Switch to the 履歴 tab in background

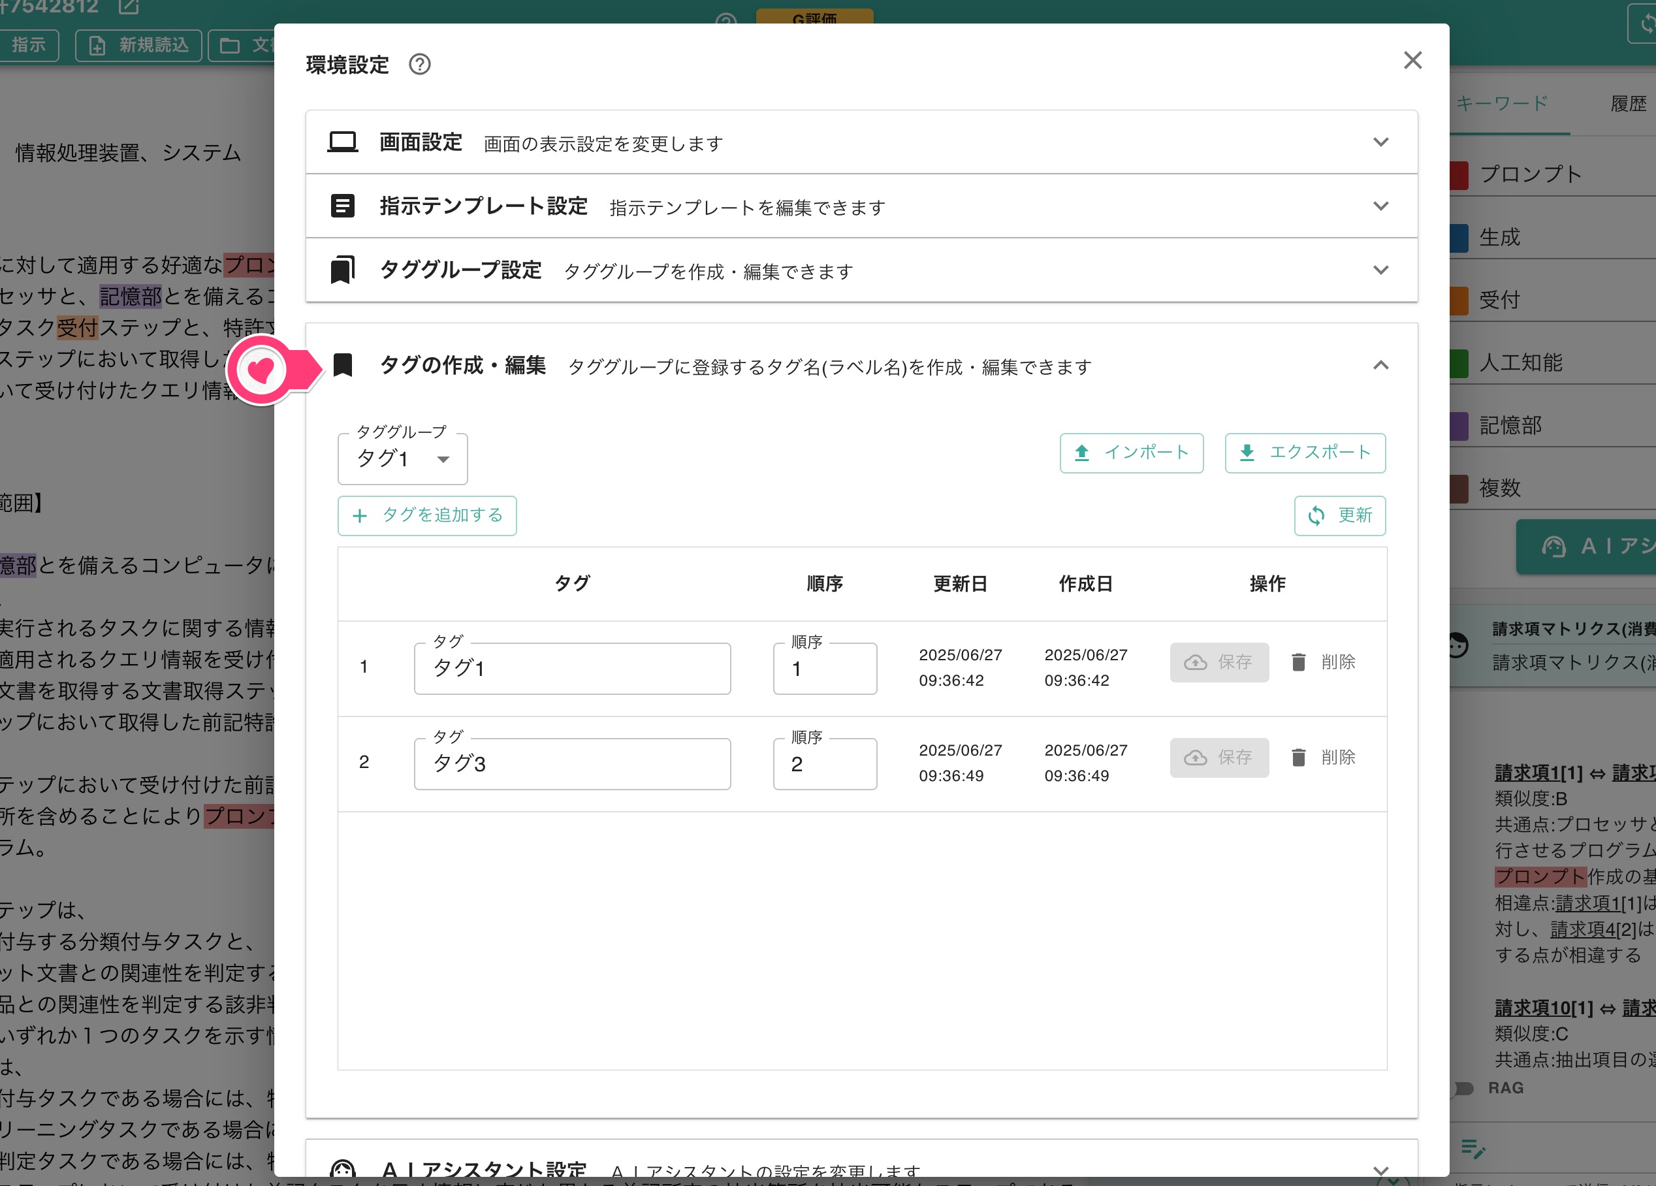[x=1629, y=103]
